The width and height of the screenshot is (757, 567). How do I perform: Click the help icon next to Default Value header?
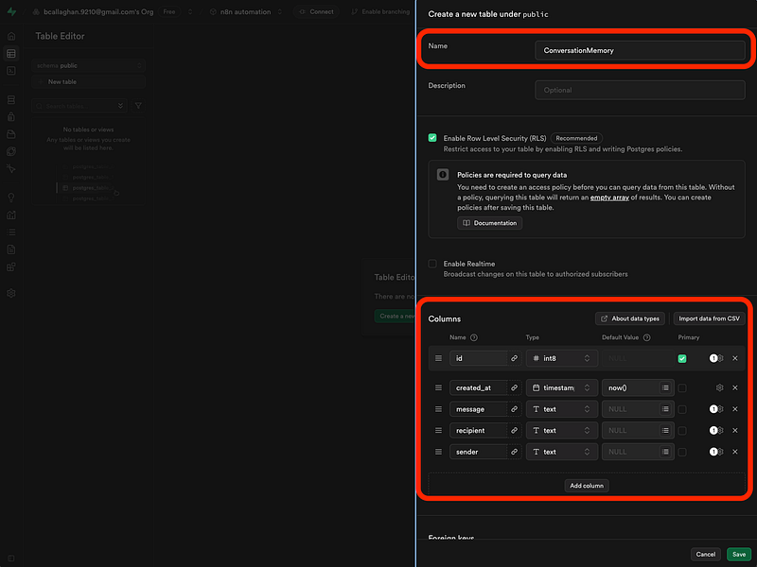tap(647, 337)
